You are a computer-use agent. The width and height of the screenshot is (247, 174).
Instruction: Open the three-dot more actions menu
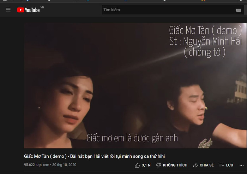click(241, 166)
